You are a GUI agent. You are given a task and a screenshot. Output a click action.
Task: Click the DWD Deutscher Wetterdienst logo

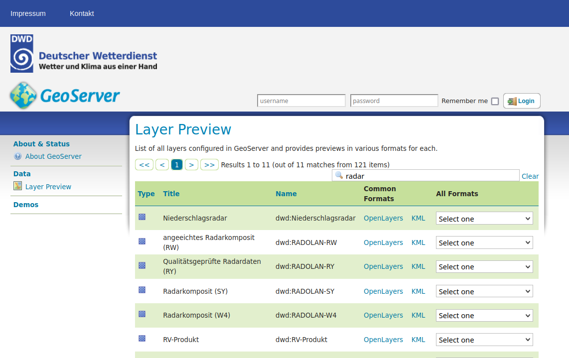pyautogui.click(x=84, y=54)
